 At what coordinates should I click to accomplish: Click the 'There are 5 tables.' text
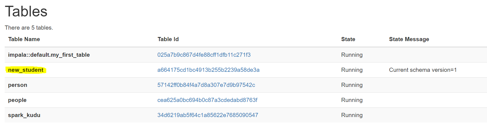pyautogui.click(x=29, y=28)
